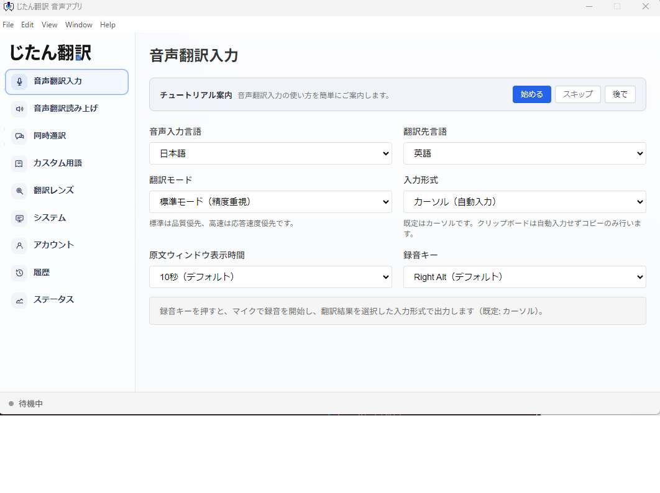Image resolution: width=660 pixels, height=493 pixels.
Task: Click the 入力形式 label
Action: coord(421,180)
